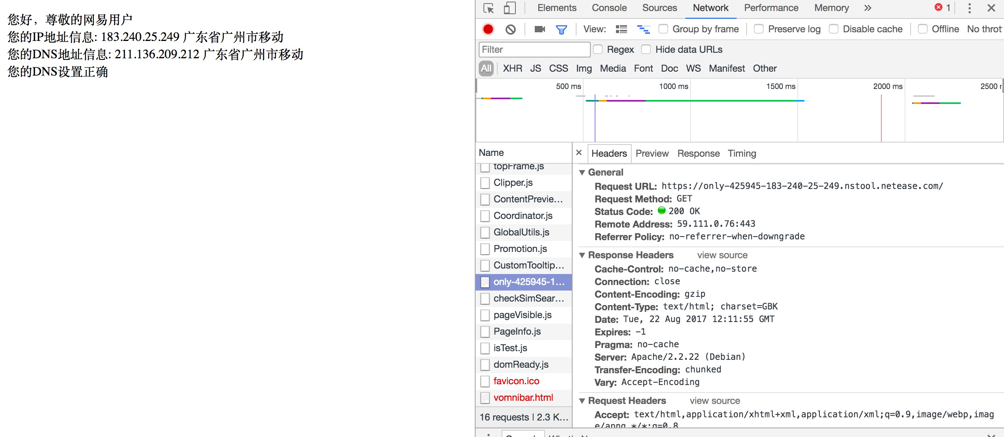Screen dimensions: 1004x437
Task: Select the domReady.js request
Action: pos(524,365)
